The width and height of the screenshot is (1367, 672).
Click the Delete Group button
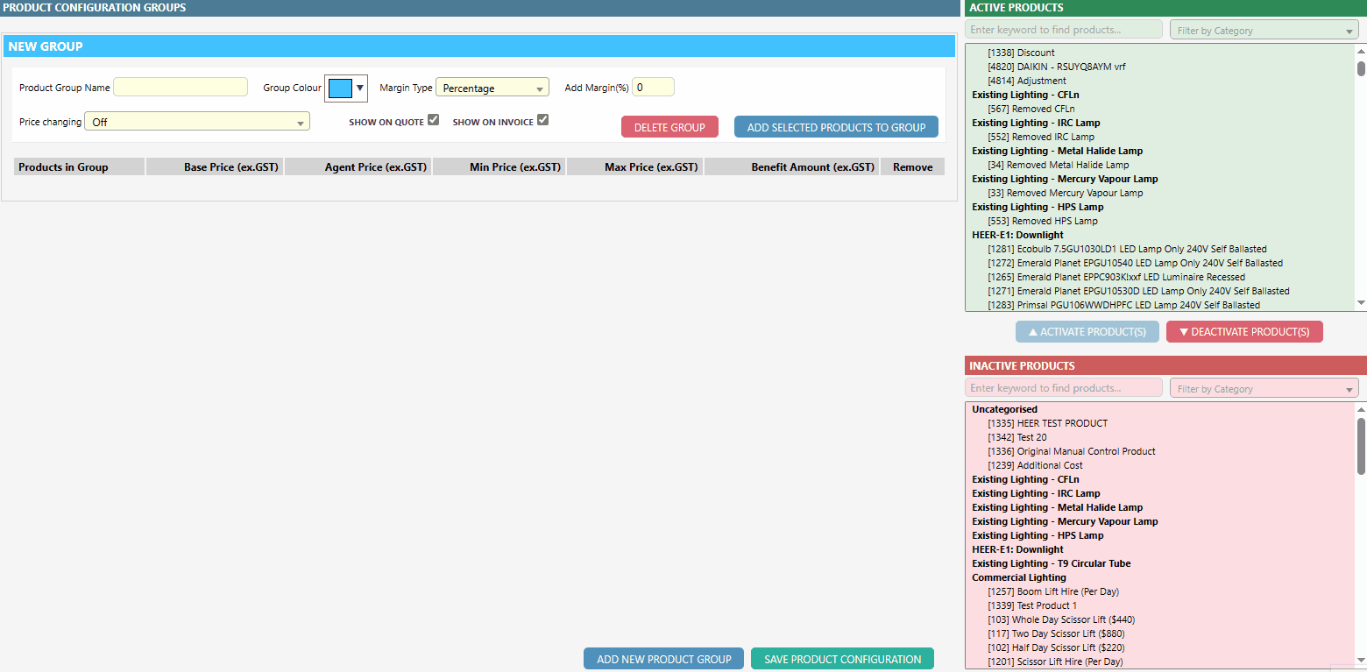(x=669, y=127)
